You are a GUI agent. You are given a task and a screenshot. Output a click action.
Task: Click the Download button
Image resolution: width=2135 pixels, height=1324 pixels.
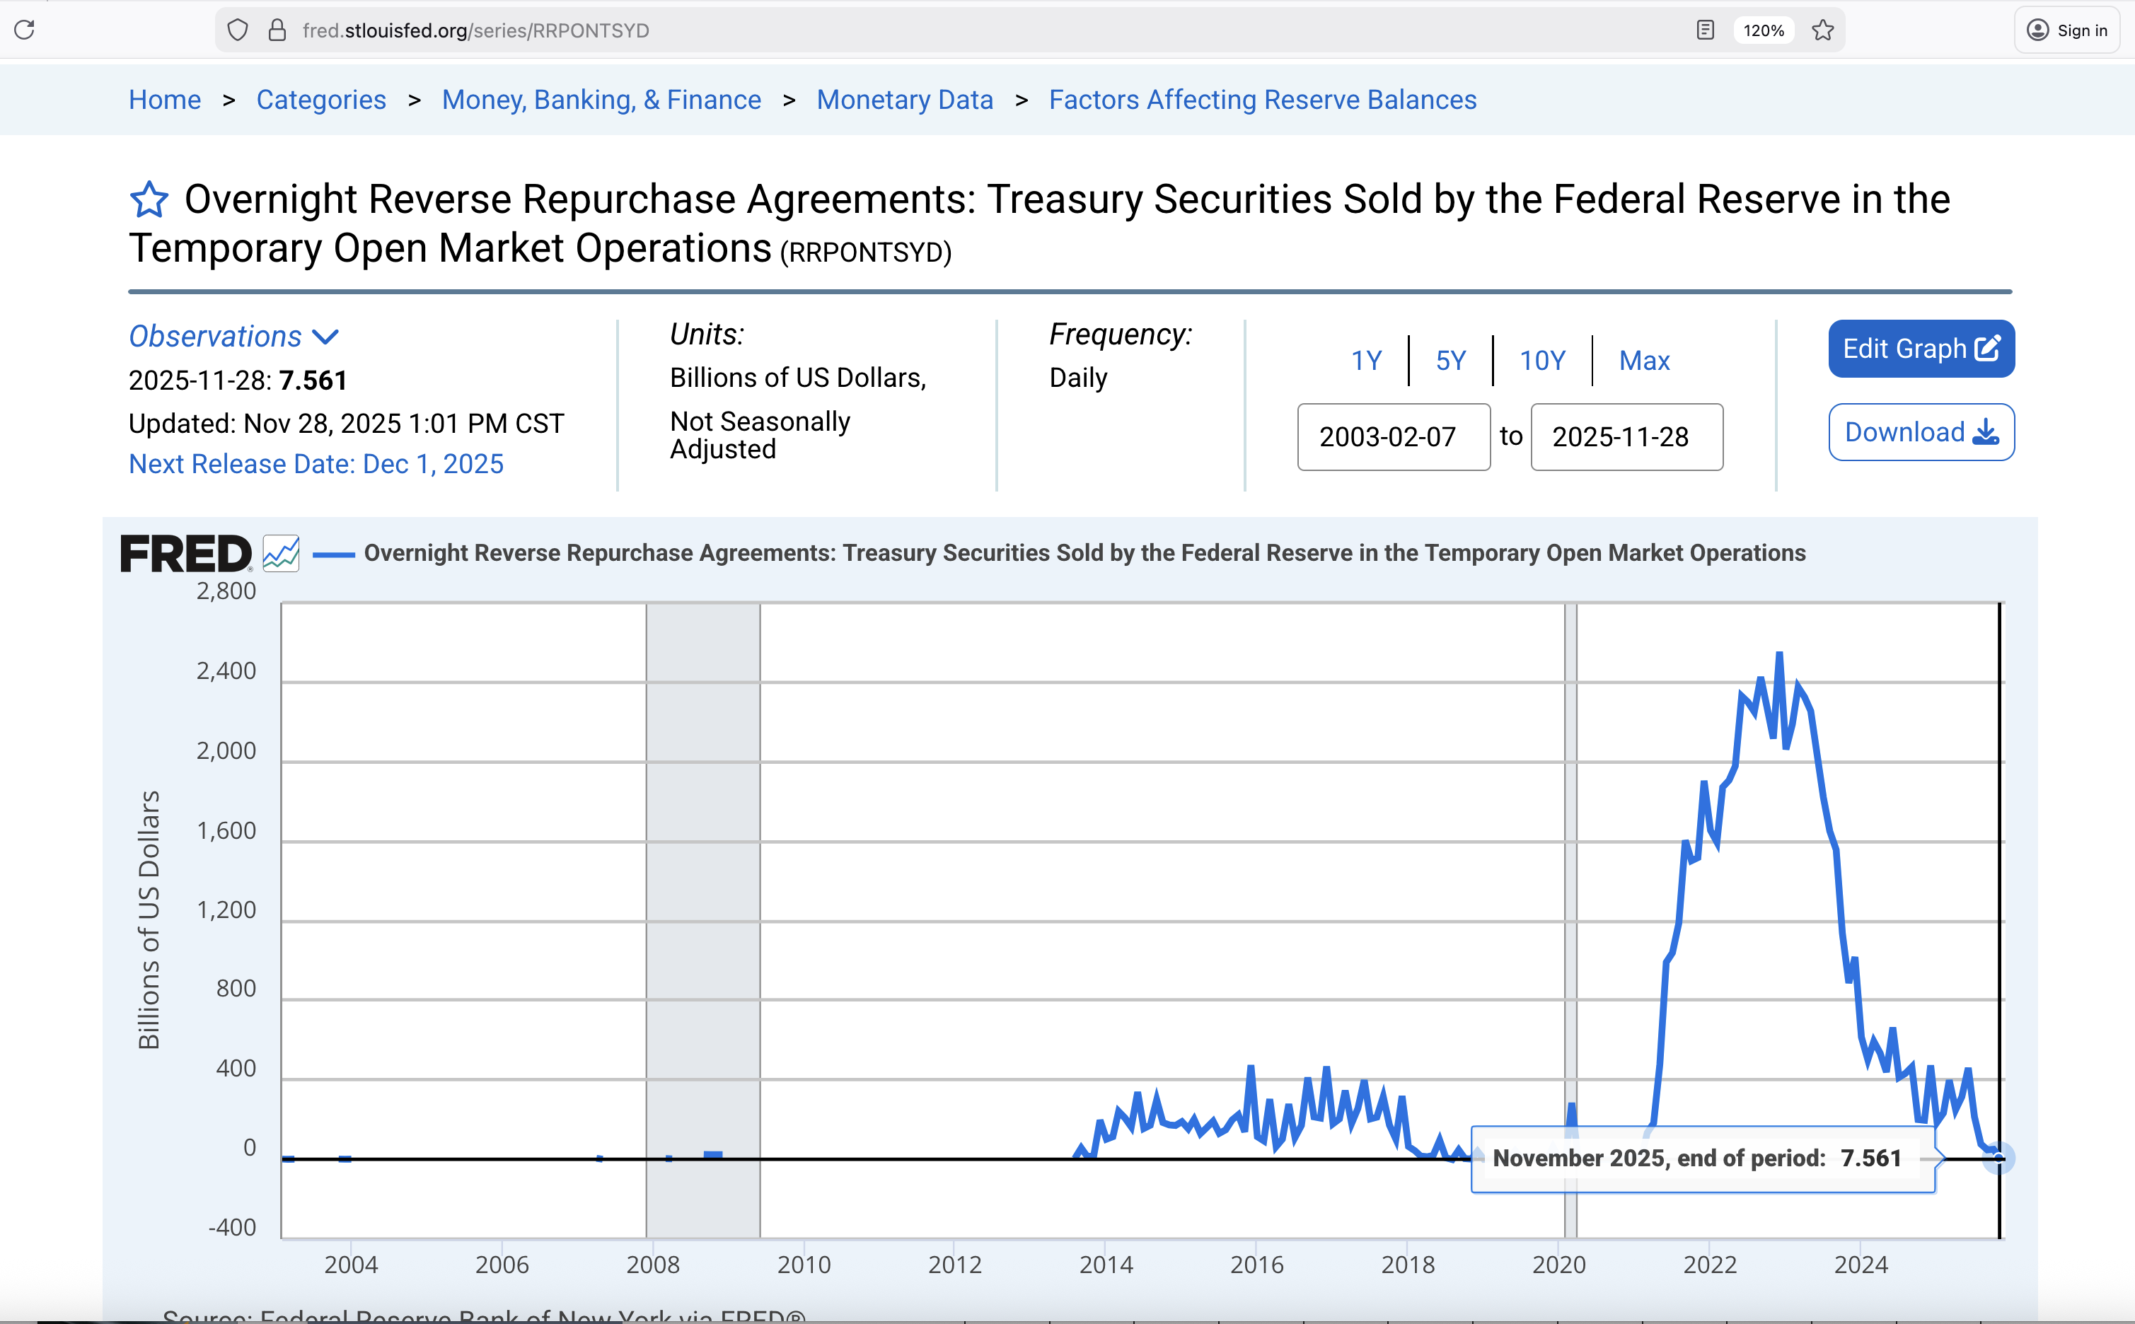pos(1921,431)
